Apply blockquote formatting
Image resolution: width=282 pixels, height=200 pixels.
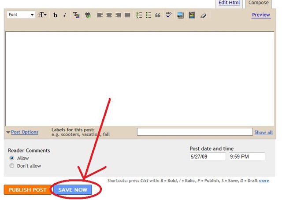(158, 15)
